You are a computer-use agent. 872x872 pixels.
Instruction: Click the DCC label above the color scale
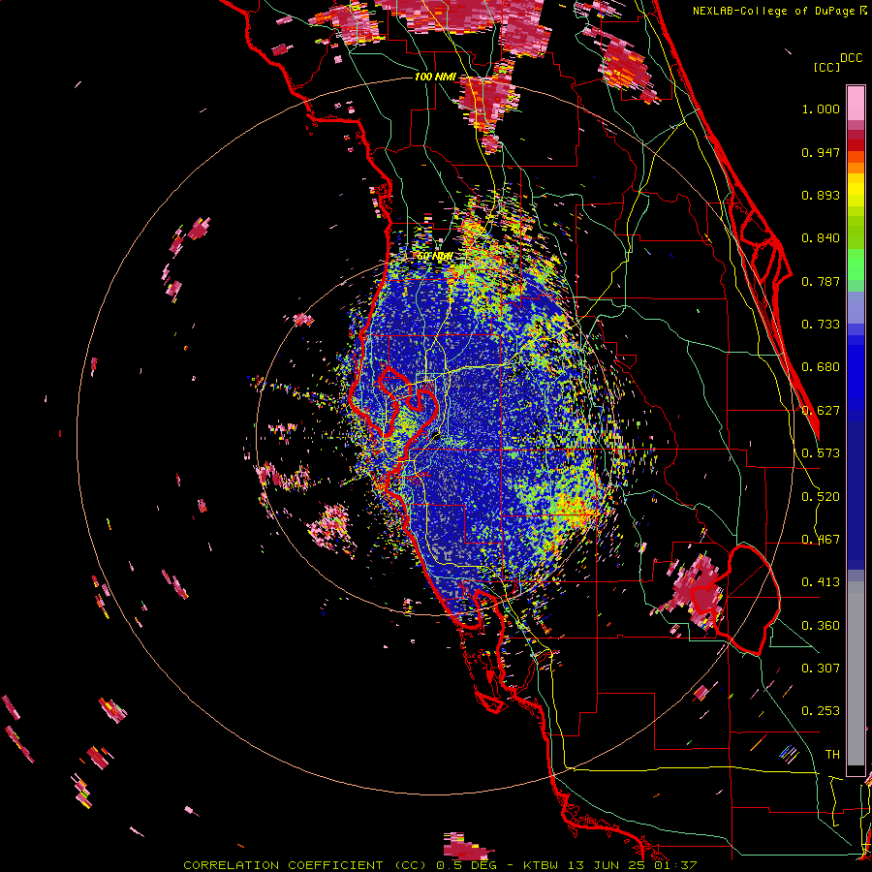(x=852, y=58)
